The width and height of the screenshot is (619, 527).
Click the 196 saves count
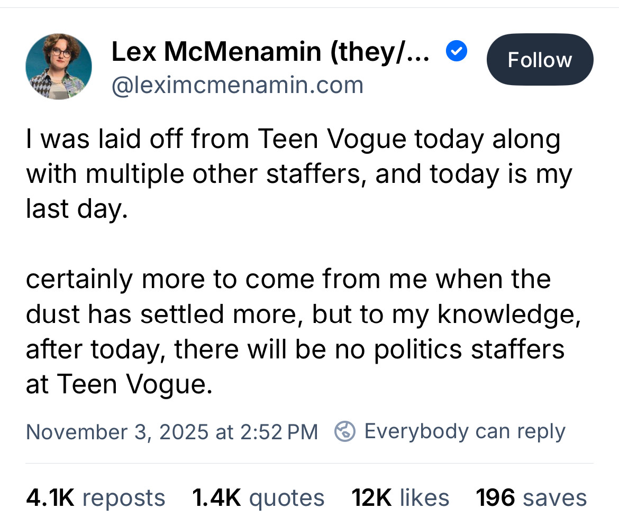(x=531, y=498)
